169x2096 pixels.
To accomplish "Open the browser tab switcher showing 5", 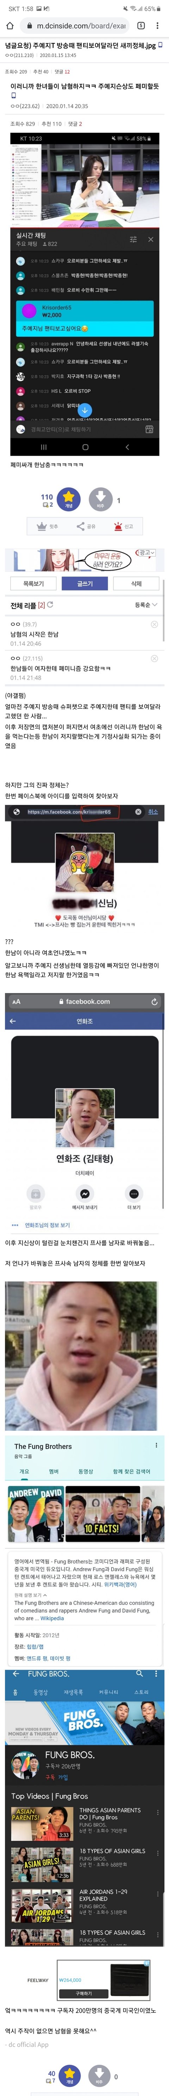I will [x=140, y=25].
